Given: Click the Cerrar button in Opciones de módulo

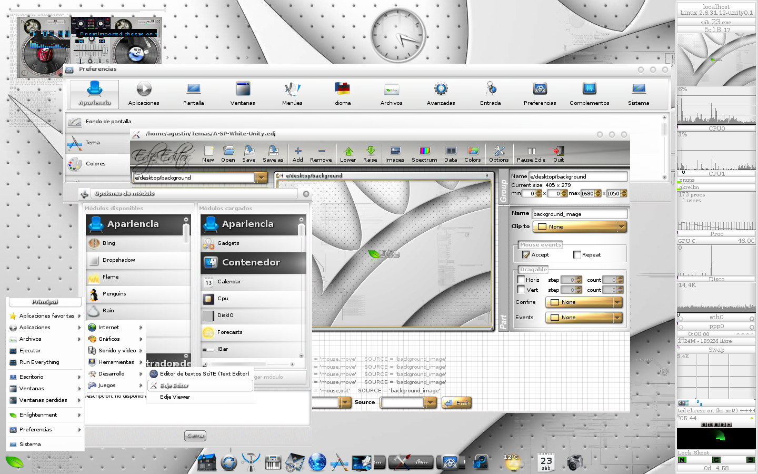Looking at the screenshot, I should (195, 436).
